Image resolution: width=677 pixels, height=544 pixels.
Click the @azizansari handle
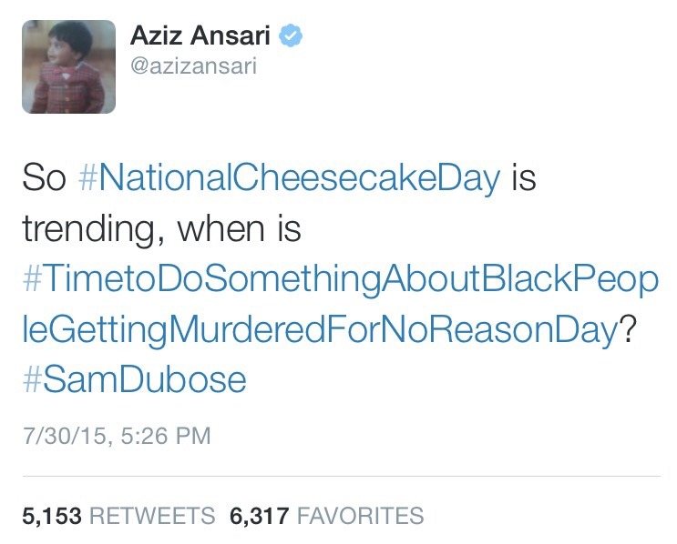pyautogui.click(x=192, y=68)
